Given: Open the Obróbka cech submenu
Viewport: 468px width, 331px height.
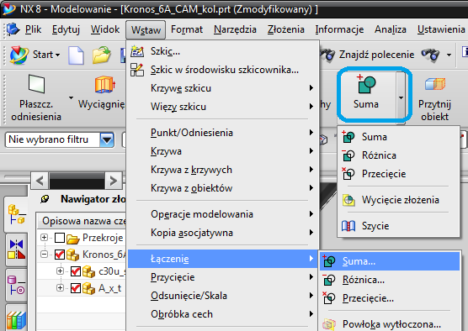Looking at the screenshot, I should pyautogui.click(x=223, y=314).
